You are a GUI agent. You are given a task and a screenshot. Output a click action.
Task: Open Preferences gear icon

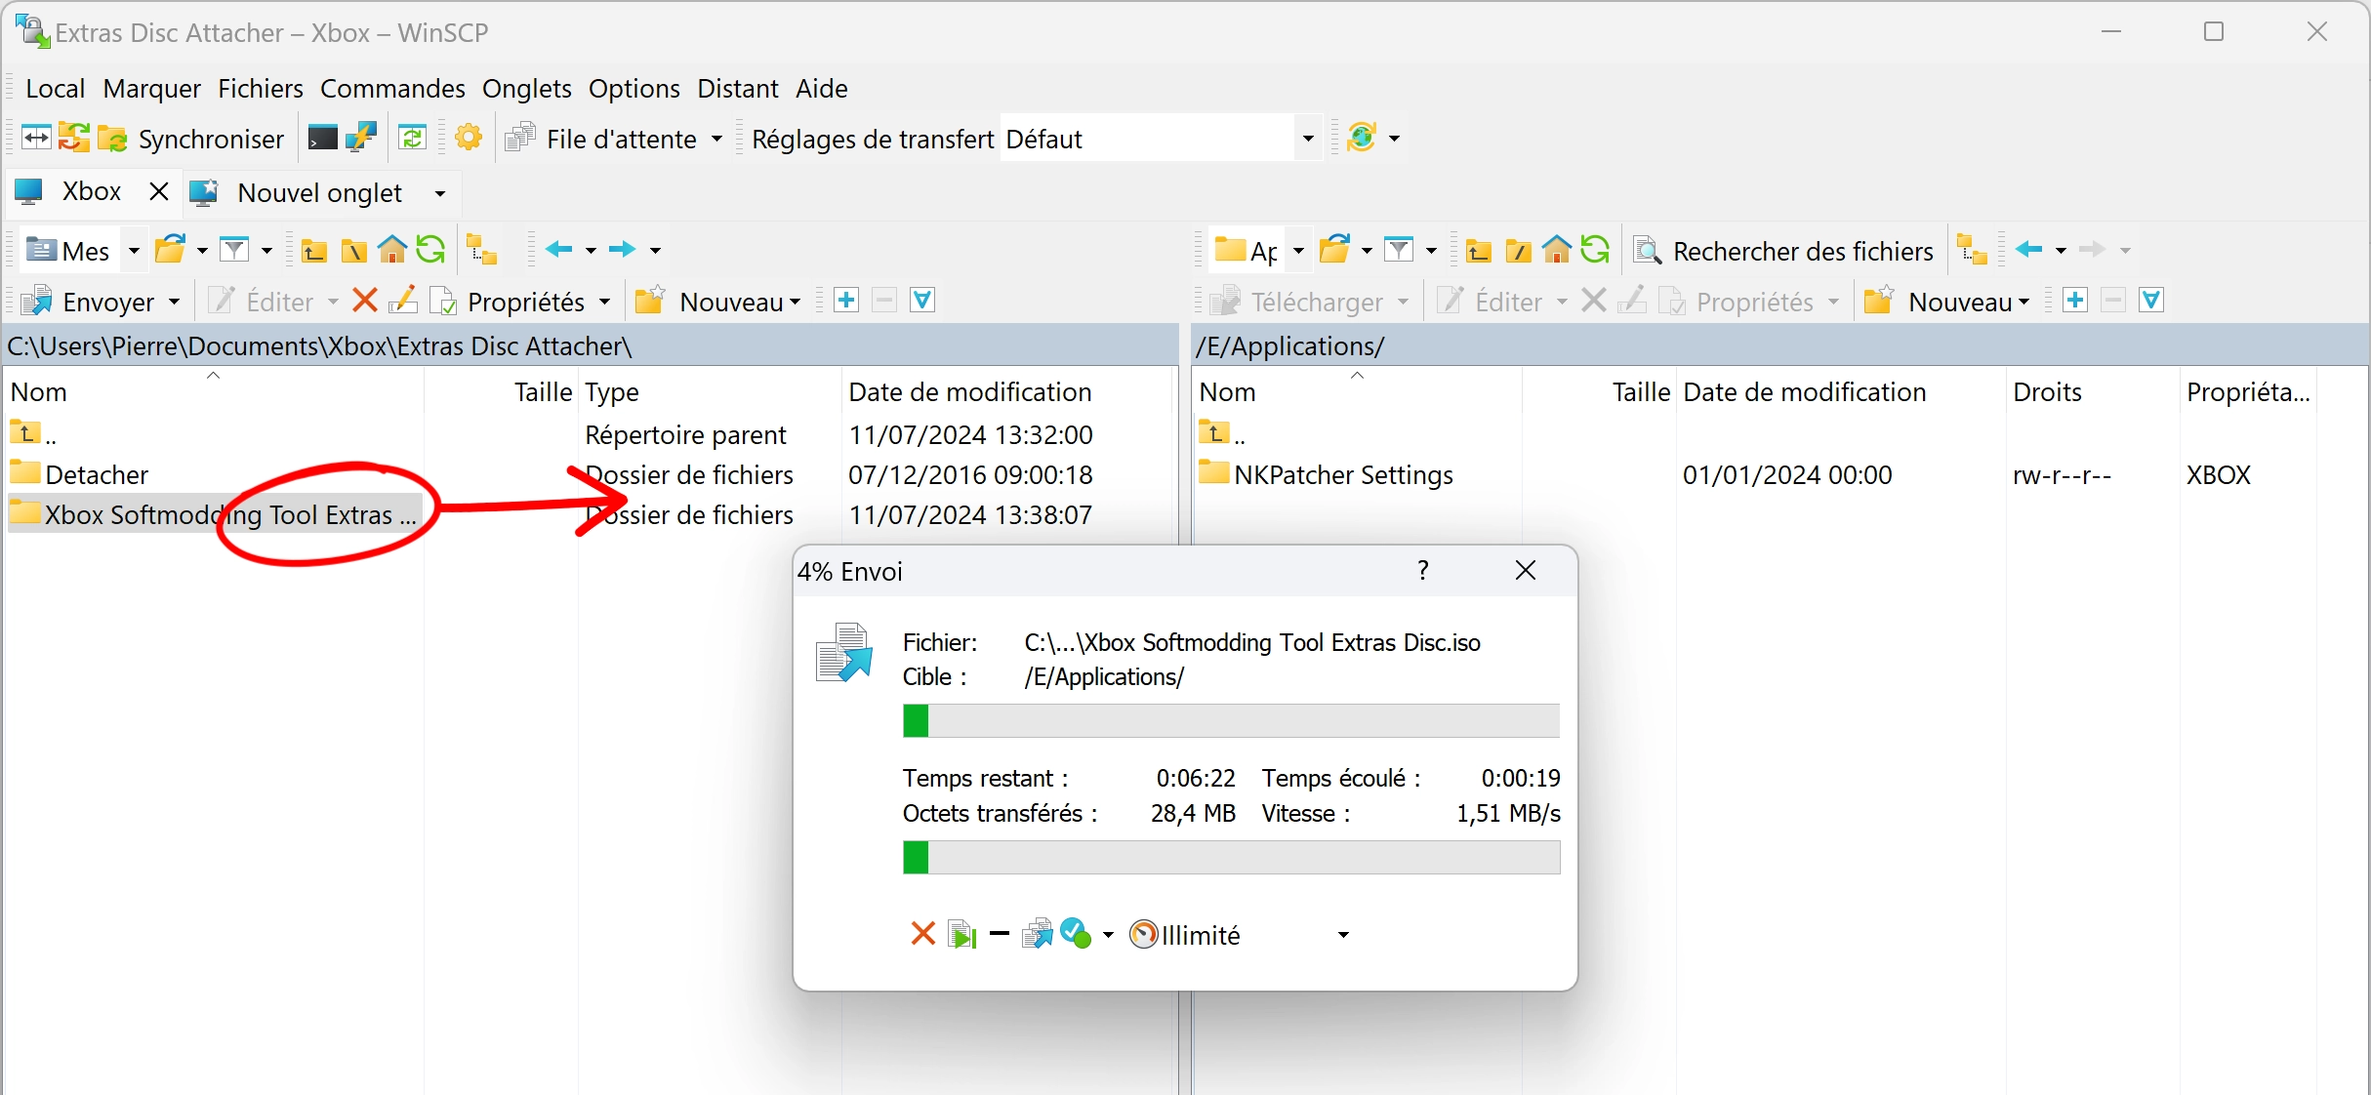[x=469, y=138]
